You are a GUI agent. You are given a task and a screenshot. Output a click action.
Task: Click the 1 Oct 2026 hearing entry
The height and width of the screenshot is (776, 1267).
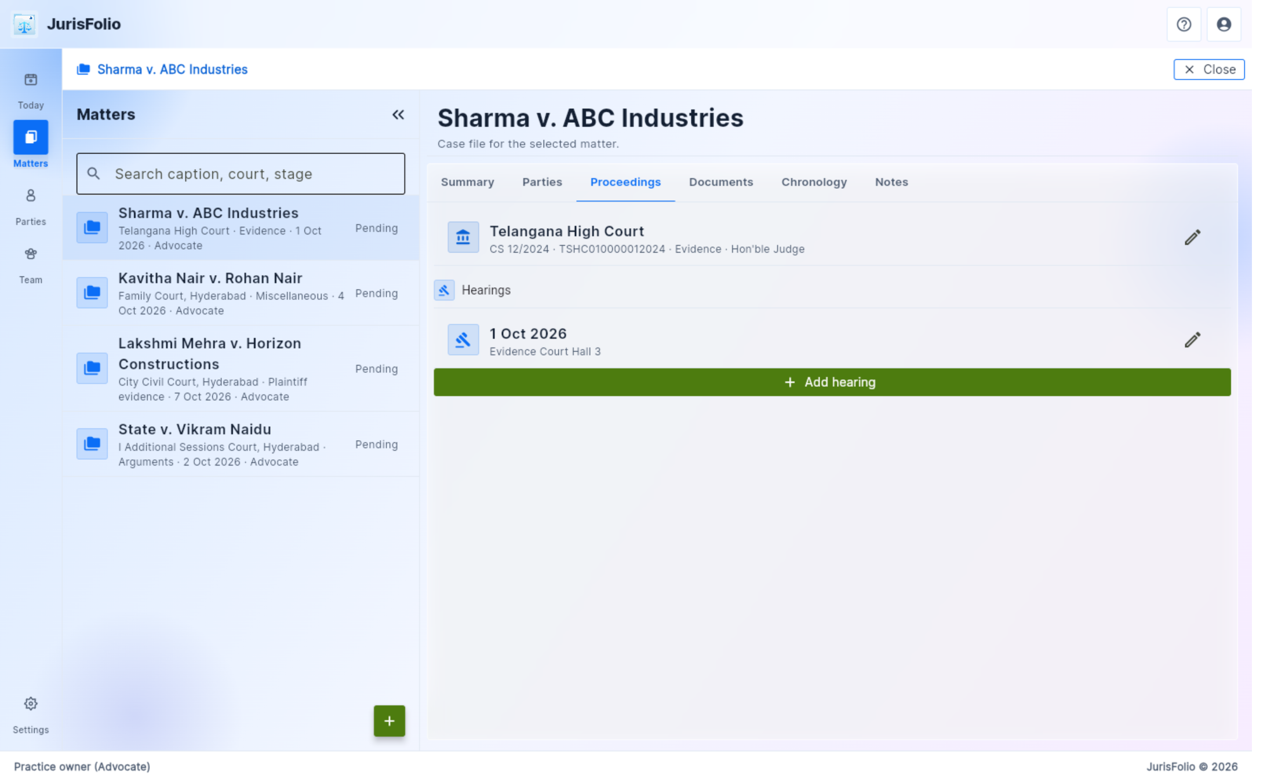pyautogui.click(x=832, y=340)
